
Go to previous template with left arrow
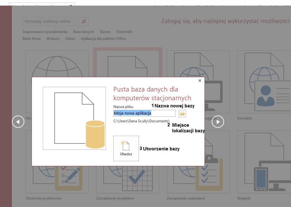[x=18, y=121]
